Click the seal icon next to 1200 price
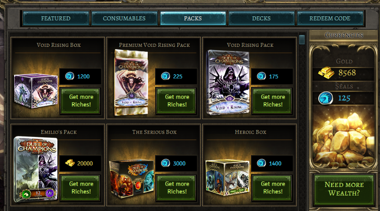 click(x=70, y=76)
